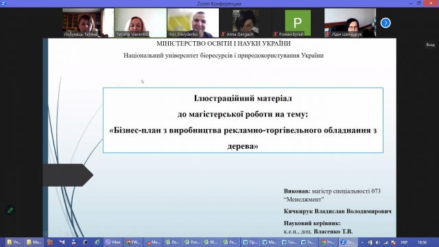Click 'Науковий керівник:' label
This screenshot has height=247, width=439.
point(312,223)
